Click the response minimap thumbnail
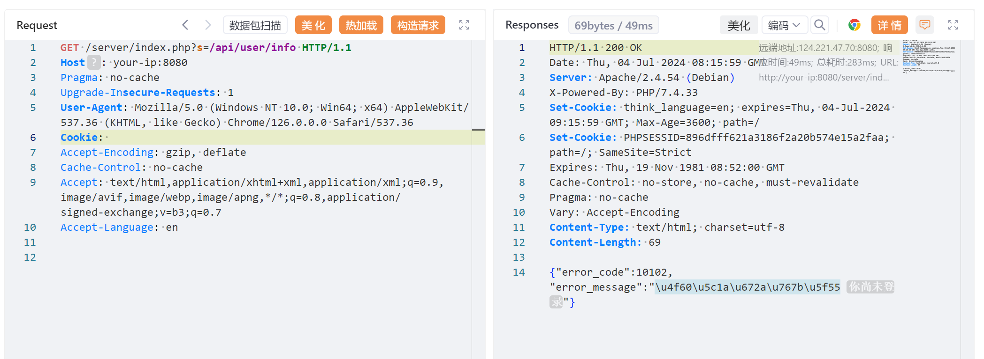984x359 pixels. [x=929, y=56]
